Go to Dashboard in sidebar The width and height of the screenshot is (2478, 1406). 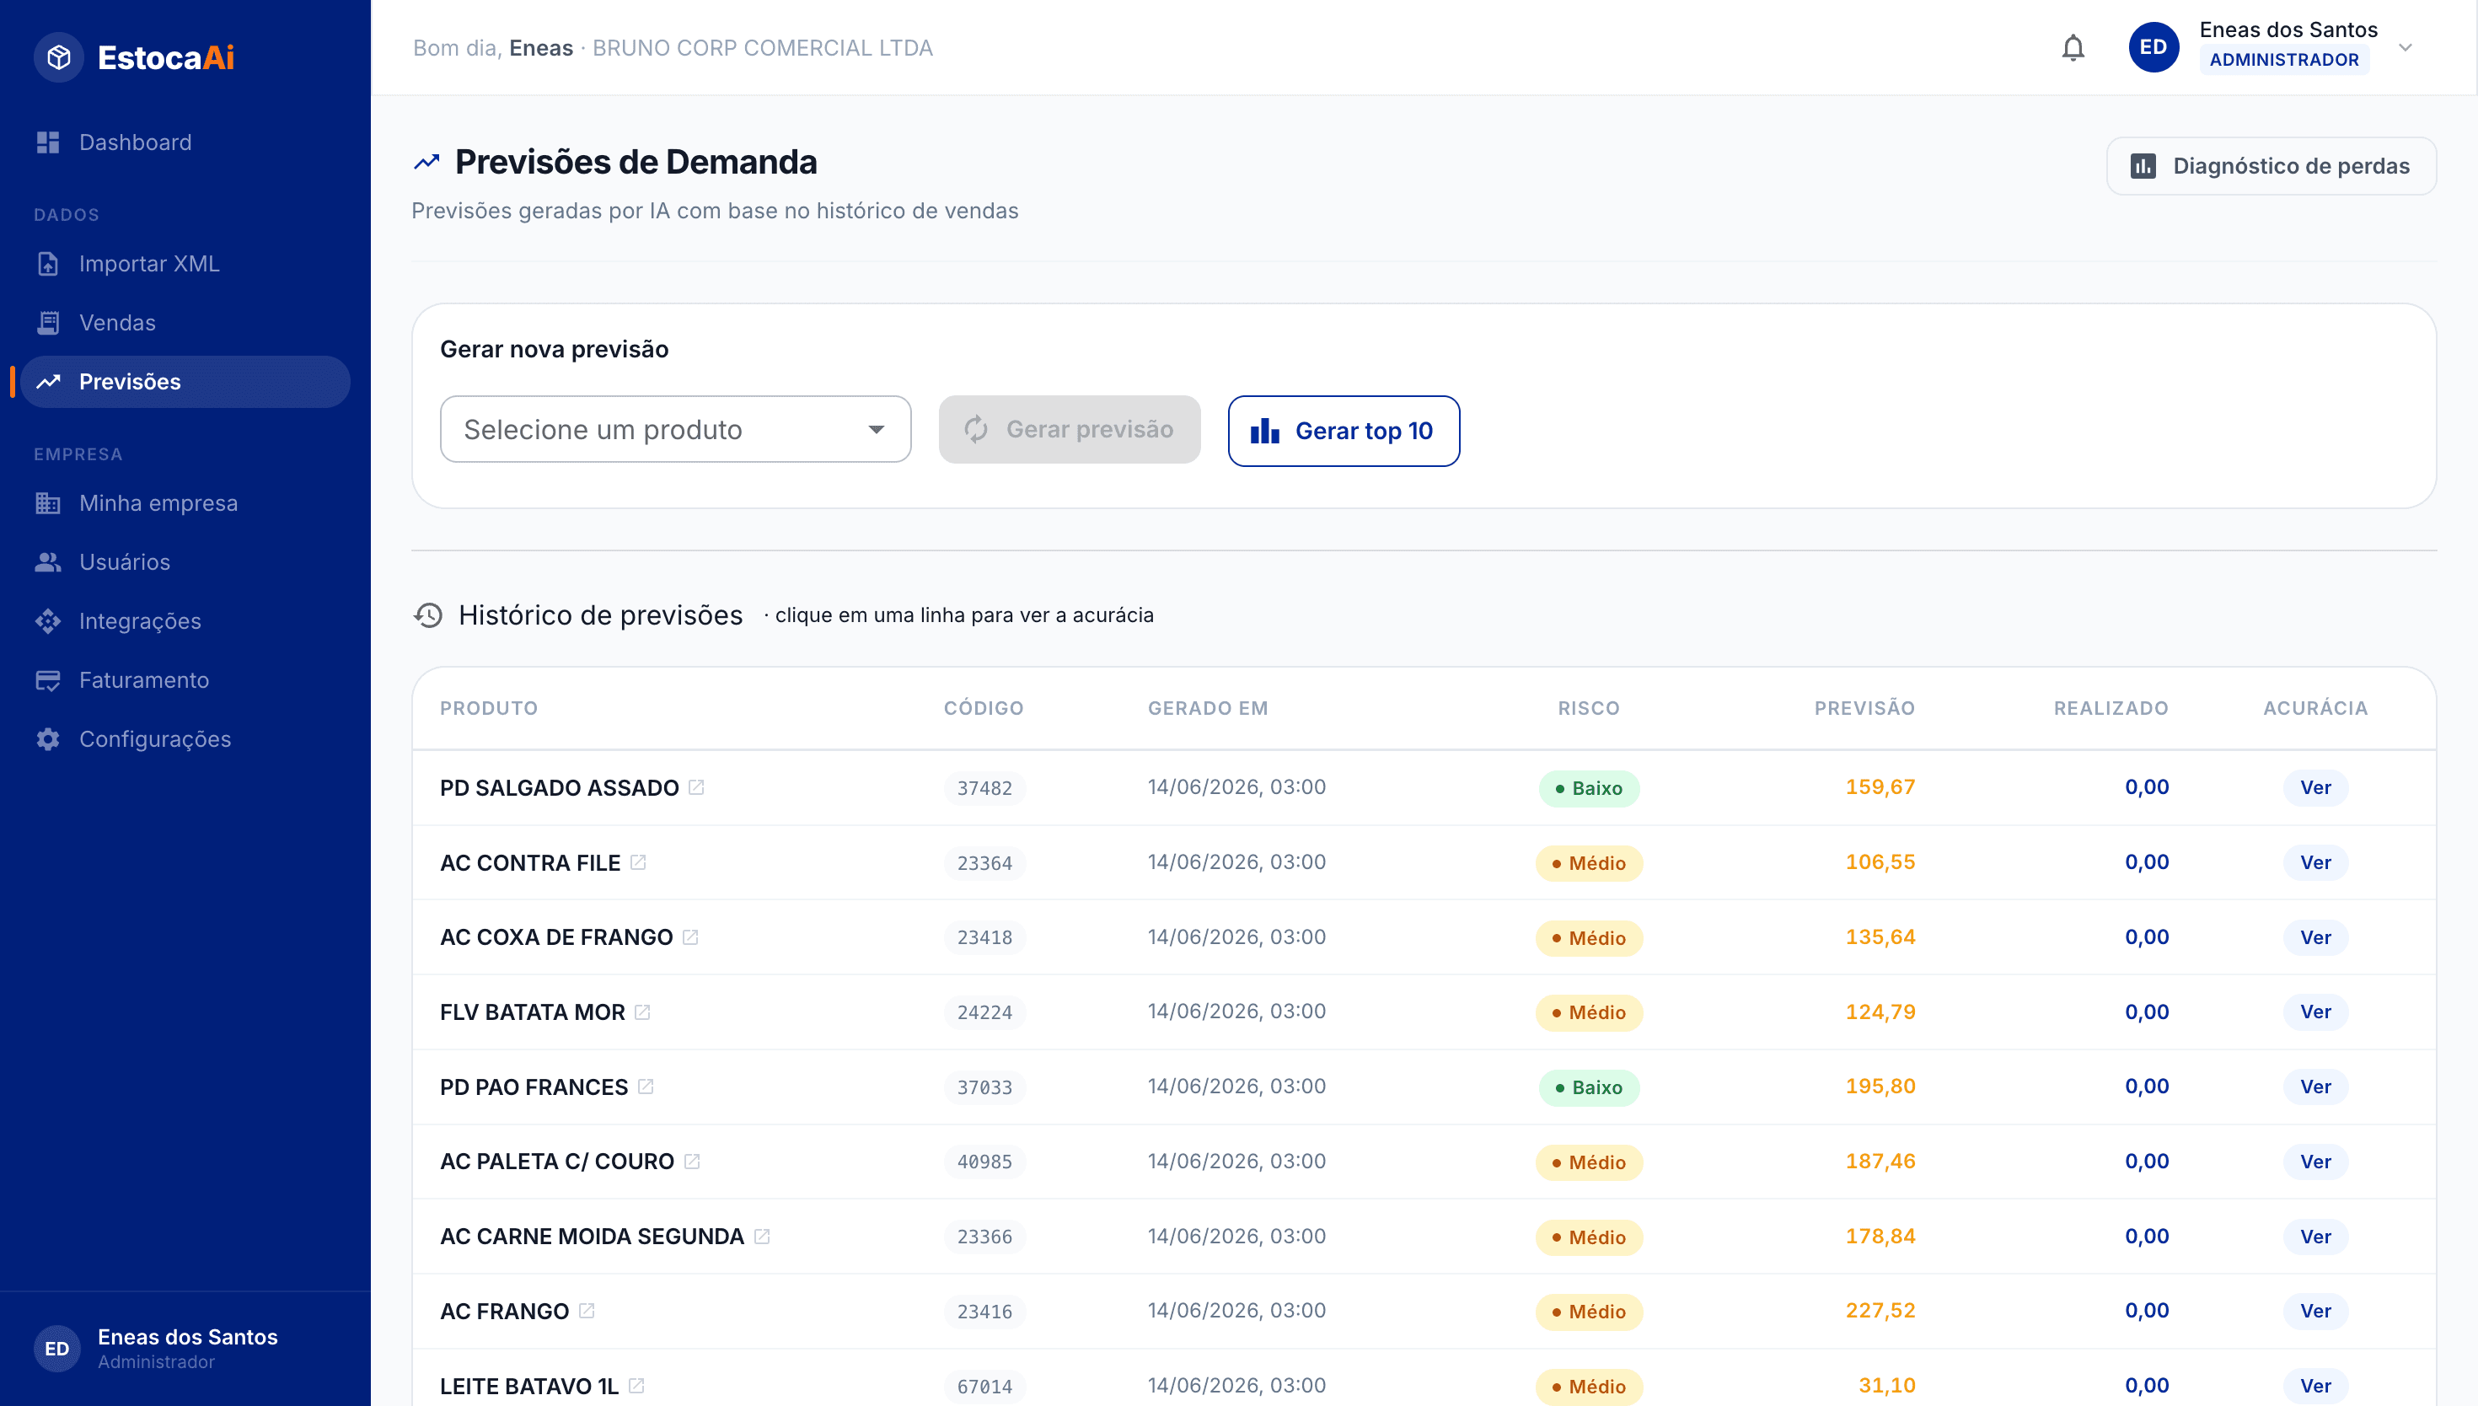(x=185, y=142)
